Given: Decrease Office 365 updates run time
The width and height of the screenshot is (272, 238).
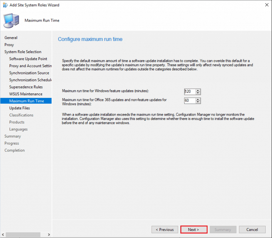Looking at the screenshot, I should coord(198,103).
